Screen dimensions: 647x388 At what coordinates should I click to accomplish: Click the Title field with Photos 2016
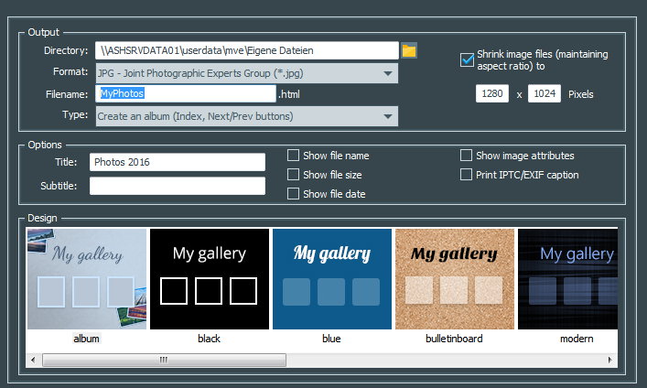[177, 162]
